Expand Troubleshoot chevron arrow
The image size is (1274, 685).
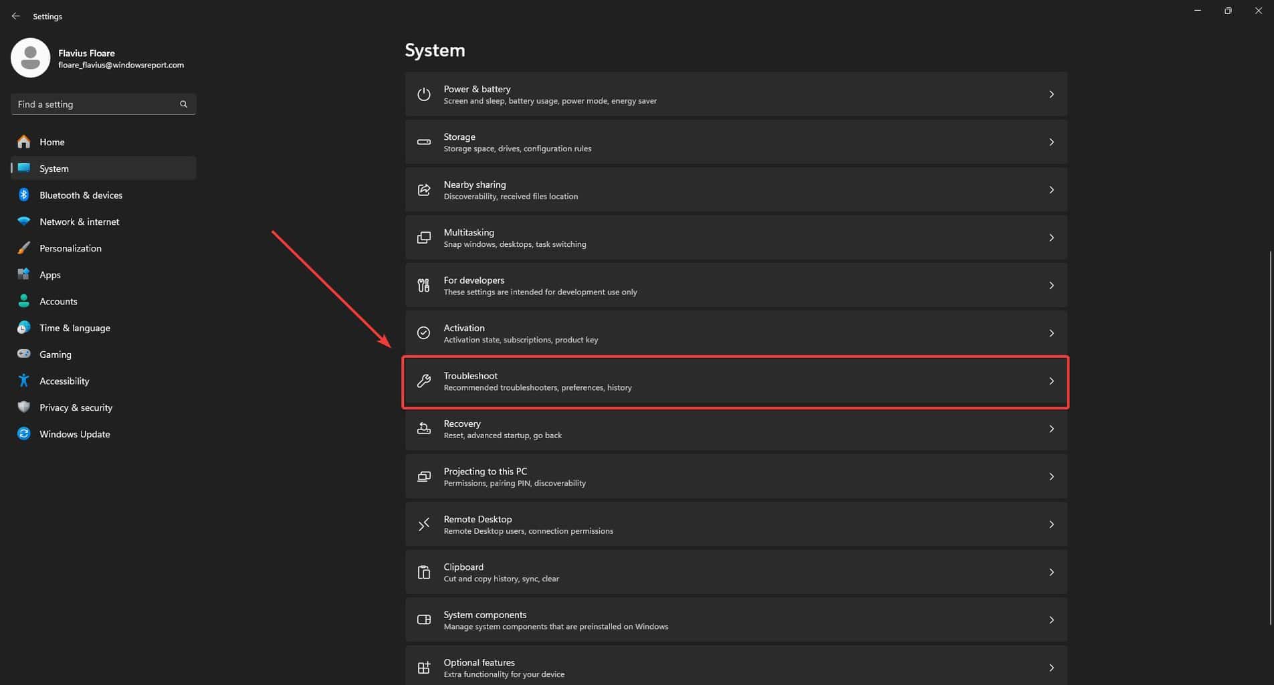point(1051,381)
